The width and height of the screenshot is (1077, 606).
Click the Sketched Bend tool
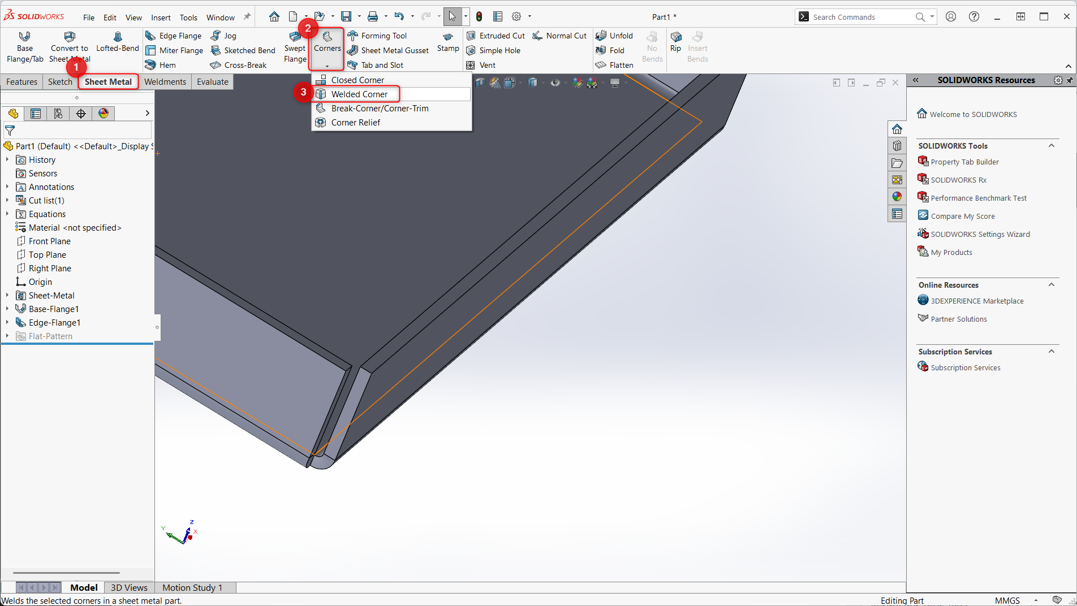[x=243, y=50]
